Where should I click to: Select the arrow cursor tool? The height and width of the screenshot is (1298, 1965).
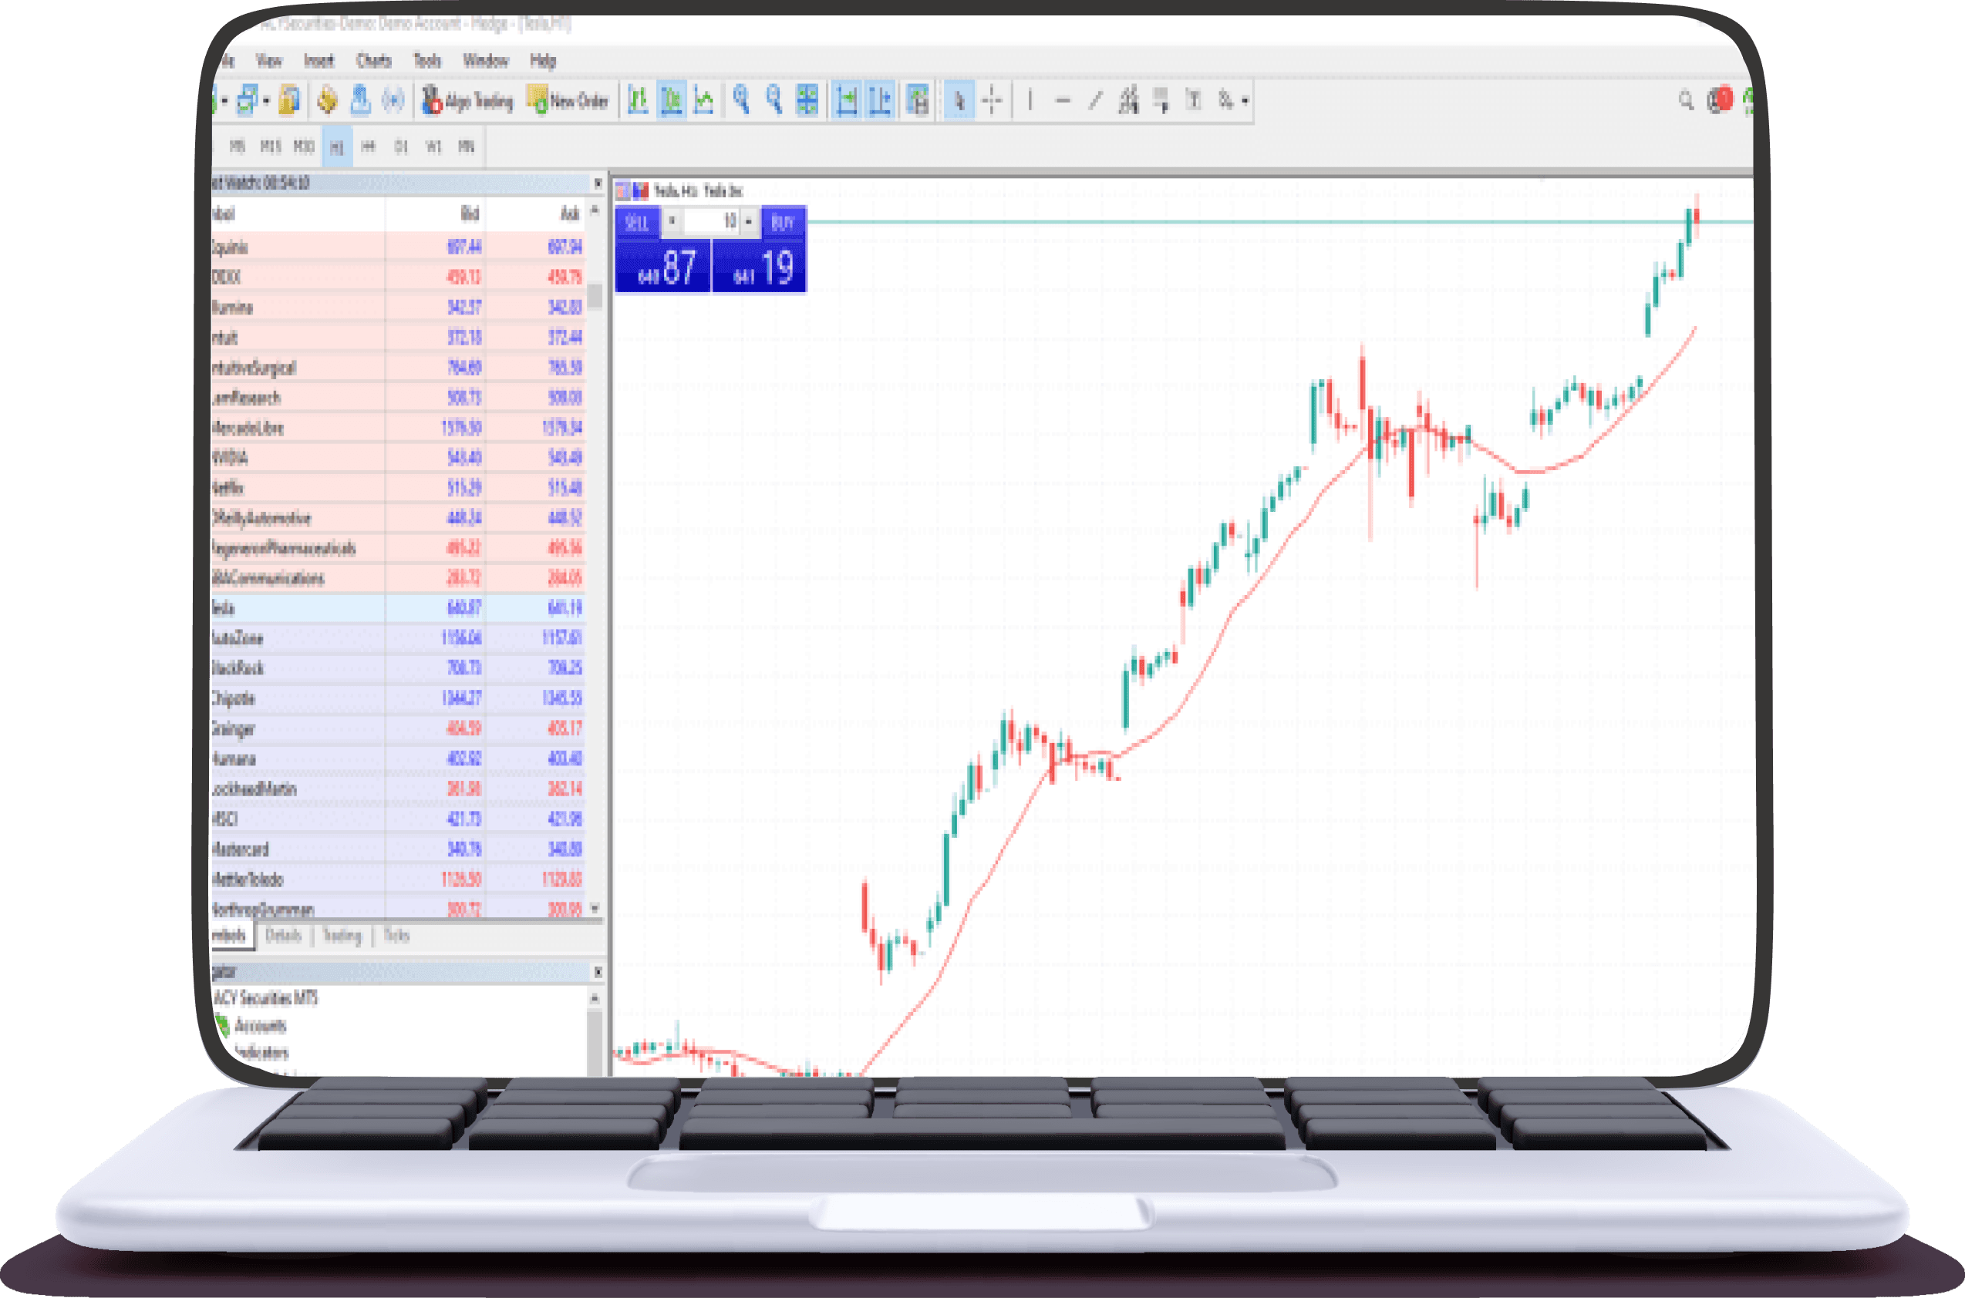click(959, 100)
